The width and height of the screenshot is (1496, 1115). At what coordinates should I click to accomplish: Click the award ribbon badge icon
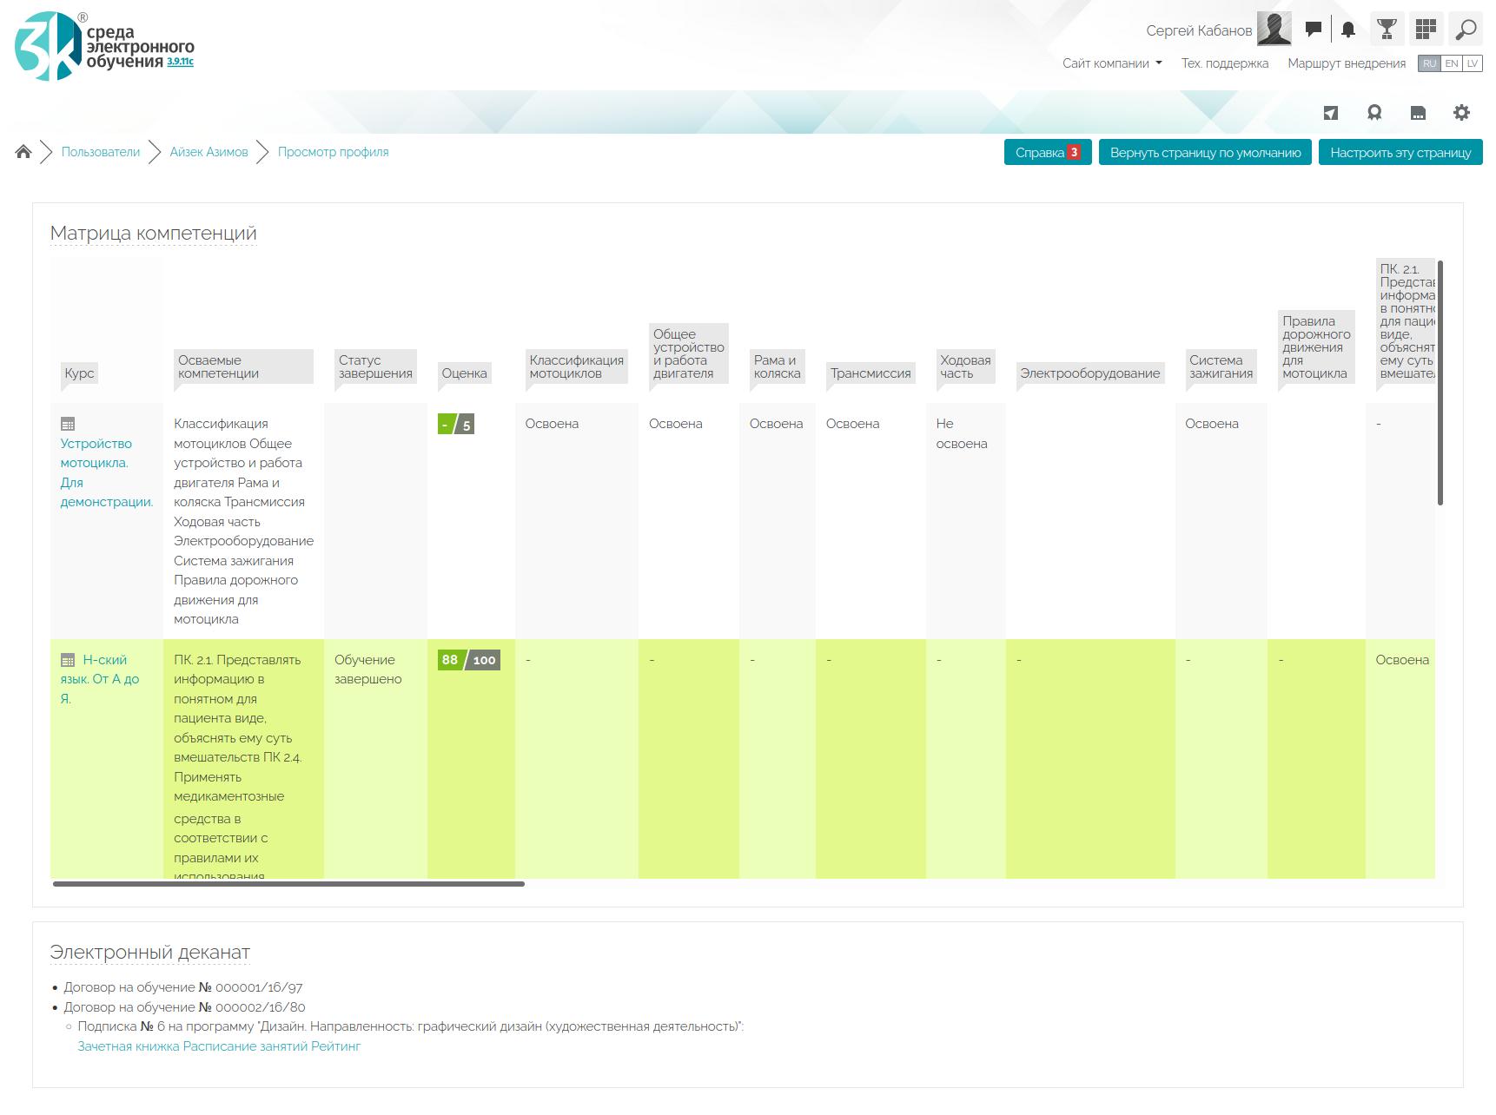pos(1374,112)
